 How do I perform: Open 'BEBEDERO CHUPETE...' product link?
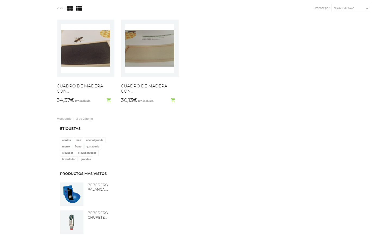coord(98,215)
